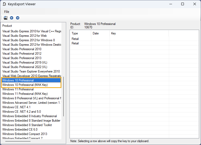The image size is (201, 145).
Task: Click the product list vertical scrollbar thumb
Action: pos(63,97)
